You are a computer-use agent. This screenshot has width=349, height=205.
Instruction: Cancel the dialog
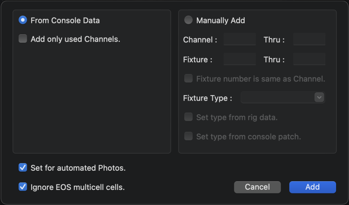click(257, 187)
